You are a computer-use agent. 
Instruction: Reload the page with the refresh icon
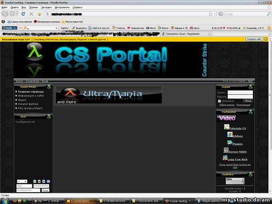click(23, 14)
